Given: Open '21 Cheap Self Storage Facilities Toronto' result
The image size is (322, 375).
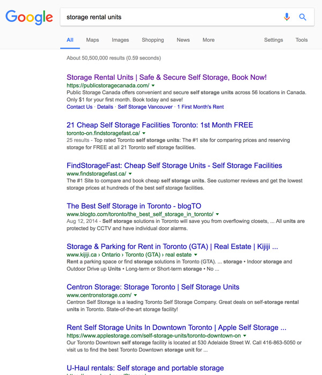Looking at the screenshot, I should (160, 125).
